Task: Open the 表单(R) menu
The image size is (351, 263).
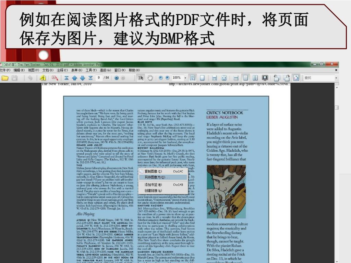Action: (x=76, y=70)
